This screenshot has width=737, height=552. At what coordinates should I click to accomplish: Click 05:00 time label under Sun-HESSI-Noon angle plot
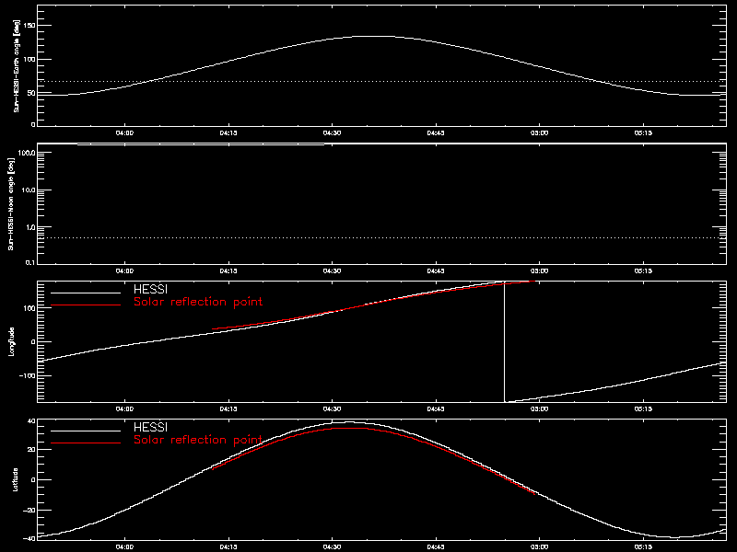point(539,270)
